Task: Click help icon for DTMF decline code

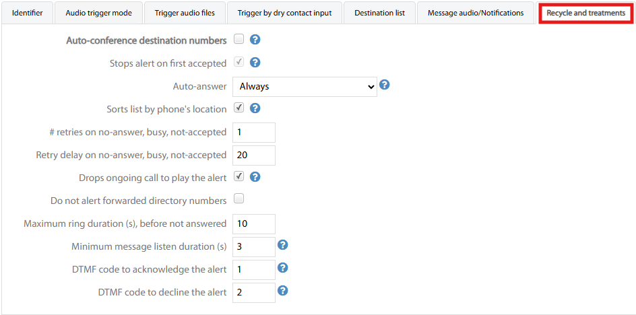Action: [x=283, y=291]
